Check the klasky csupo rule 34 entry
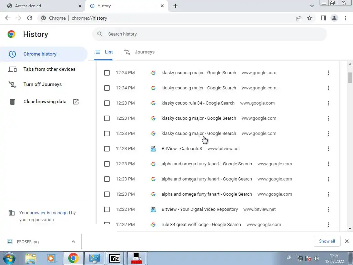Viewport: 353px width, 265px height. (x=107, y=103)
